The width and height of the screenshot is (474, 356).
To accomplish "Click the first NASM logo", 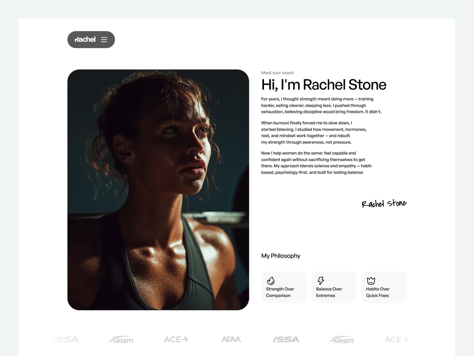I will coord(121,340).
